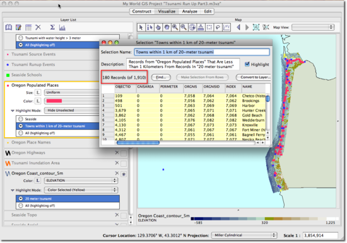Viewport: 347px width, 243px height.
Task: Select the Seaside selection radio button
Action: [21, 119]
